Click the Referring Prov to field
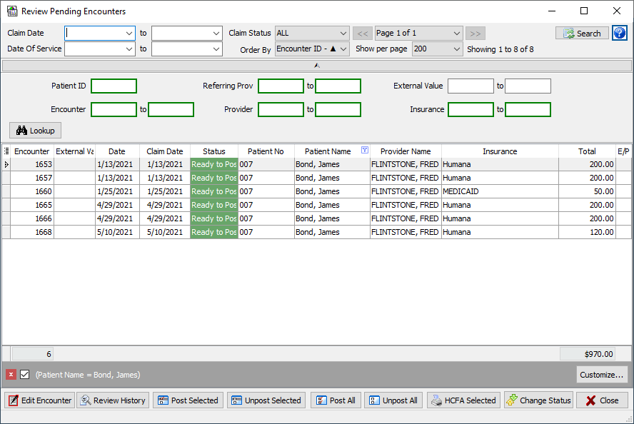Image resolution: width=634 pixels, height=424 pixels. (338, 86)
